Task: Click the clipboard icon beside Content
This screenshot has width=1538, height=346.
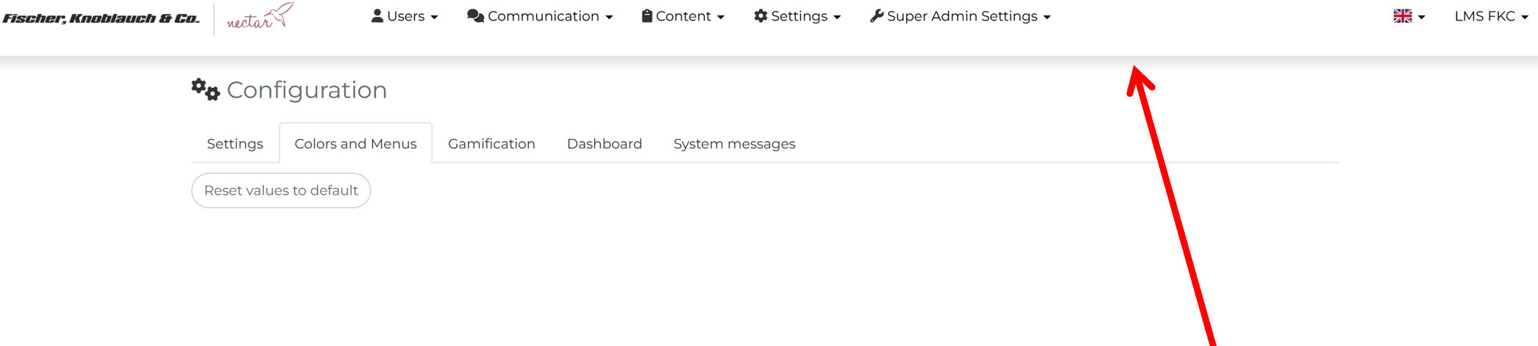Action: click(x=647, y=16)
